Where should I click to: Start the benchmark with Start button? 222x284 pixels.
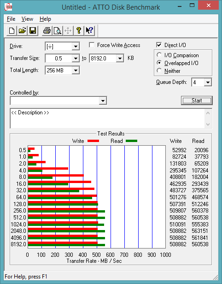(x=197, y=101)
